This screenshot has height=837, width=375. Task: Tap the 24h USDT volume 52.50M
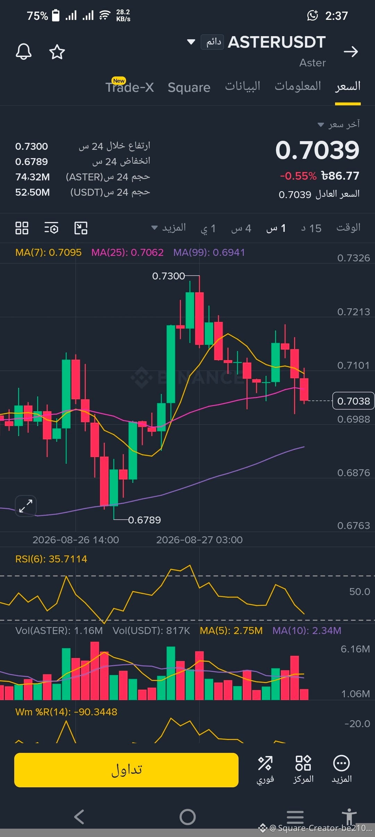tap(33, 192)
